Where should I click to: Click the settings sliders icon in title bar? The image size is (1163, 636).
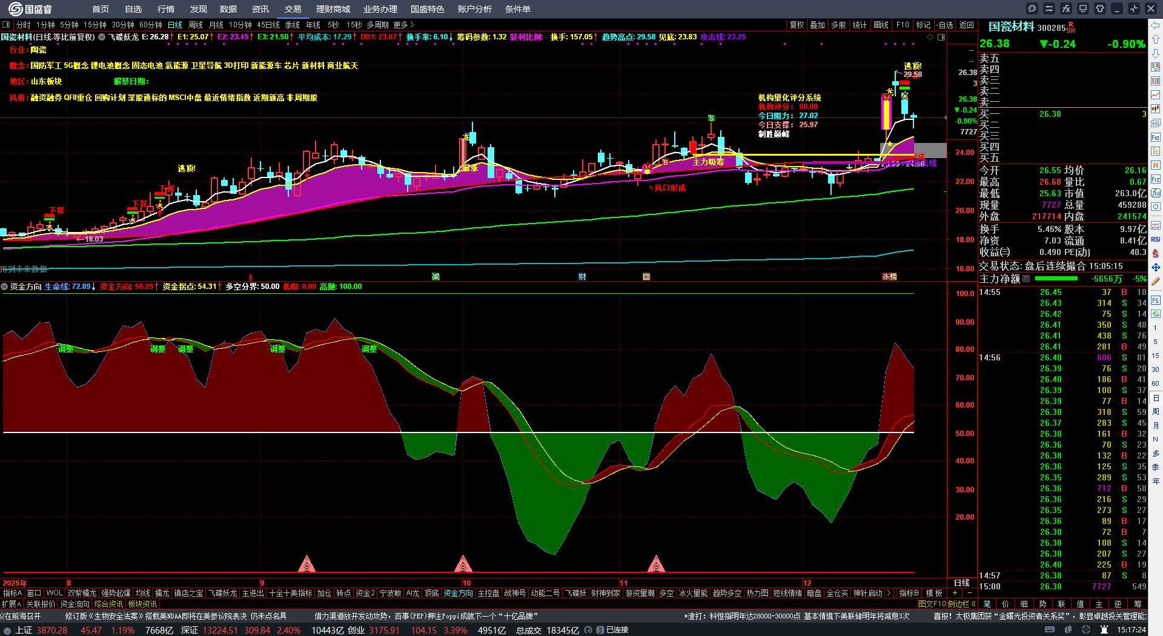click(x=1049, y=8)
